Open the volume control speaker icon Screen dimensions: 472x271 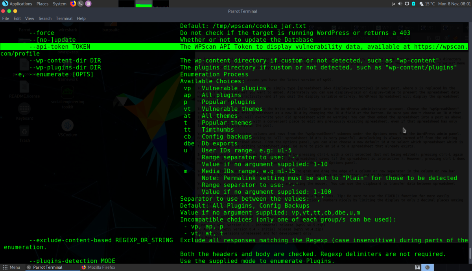click(400, 4)
